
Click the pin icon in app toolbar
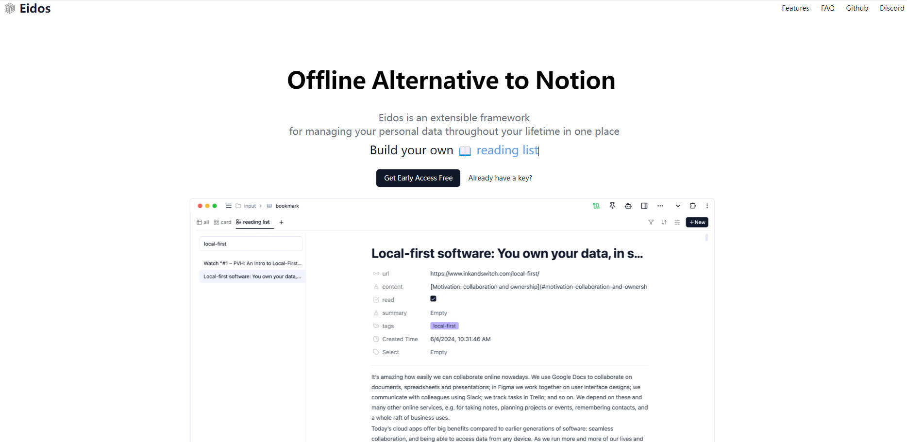pyautogui.click(x=612, y=206)
